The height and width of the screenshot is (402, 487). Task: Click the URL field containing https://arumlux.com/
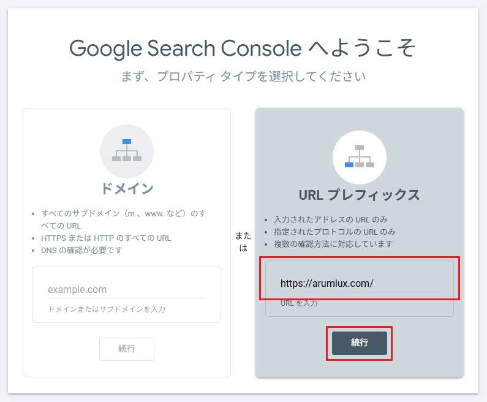click(360, 283)
